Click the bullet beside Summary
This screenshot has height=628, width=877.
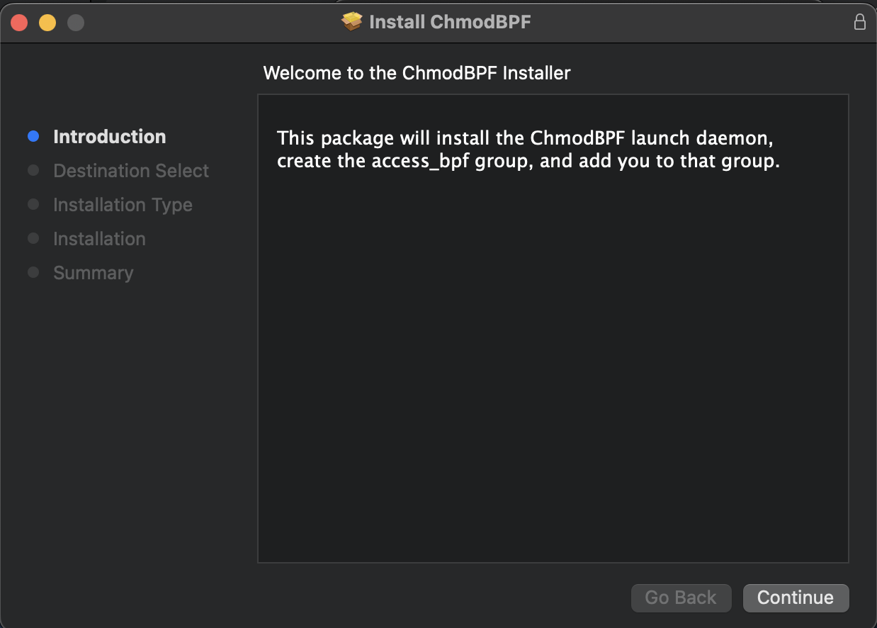click(x=33, y=273)
